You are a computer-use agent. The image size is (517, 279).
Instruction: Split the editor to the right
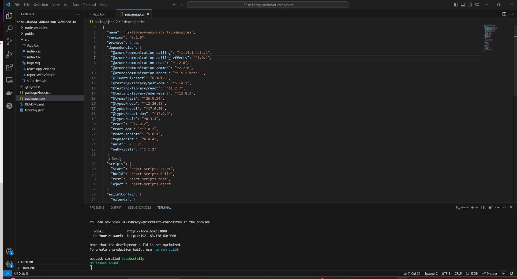[504, 14]
